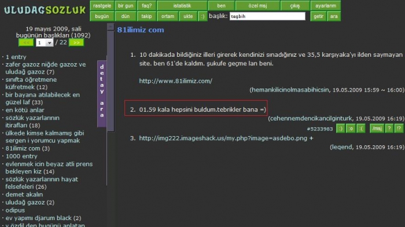Click the '!?' report button on entry 2
The width and height of the screenshot is (405, 227).
click(x=399, y=129)
